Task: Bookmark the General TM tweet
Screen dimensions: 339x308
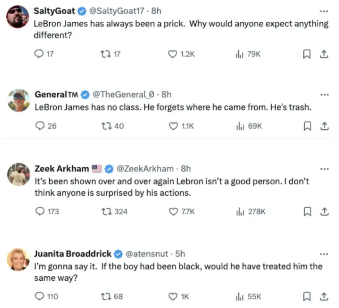Action: click(x=308, y=126)
